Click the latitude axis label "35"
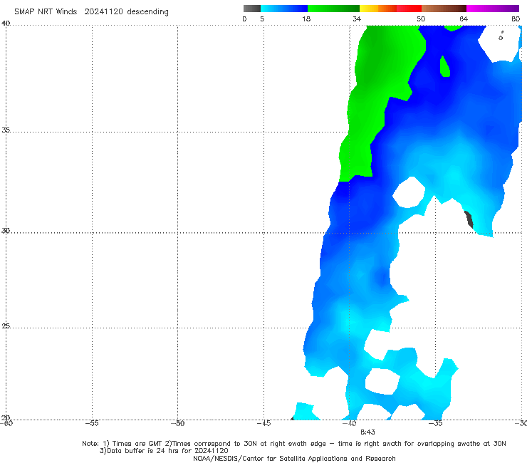This screenshot has width=527, height=463. click(x=6, y=130)
